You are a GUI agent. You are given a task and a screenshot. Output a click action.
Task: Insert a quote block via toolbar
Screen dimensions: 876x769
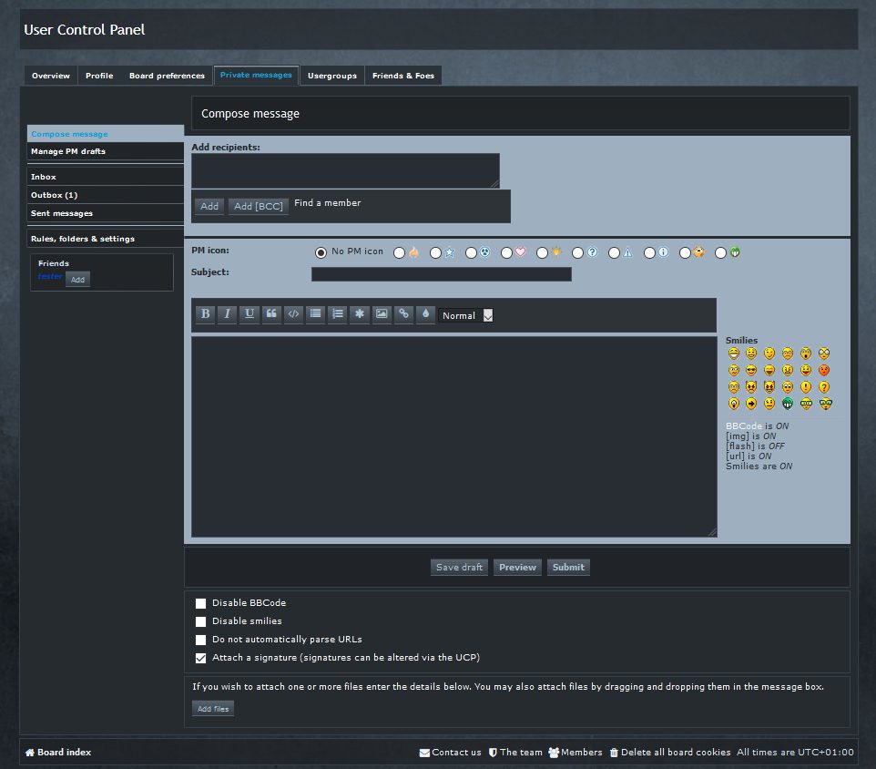pos(271,314)
